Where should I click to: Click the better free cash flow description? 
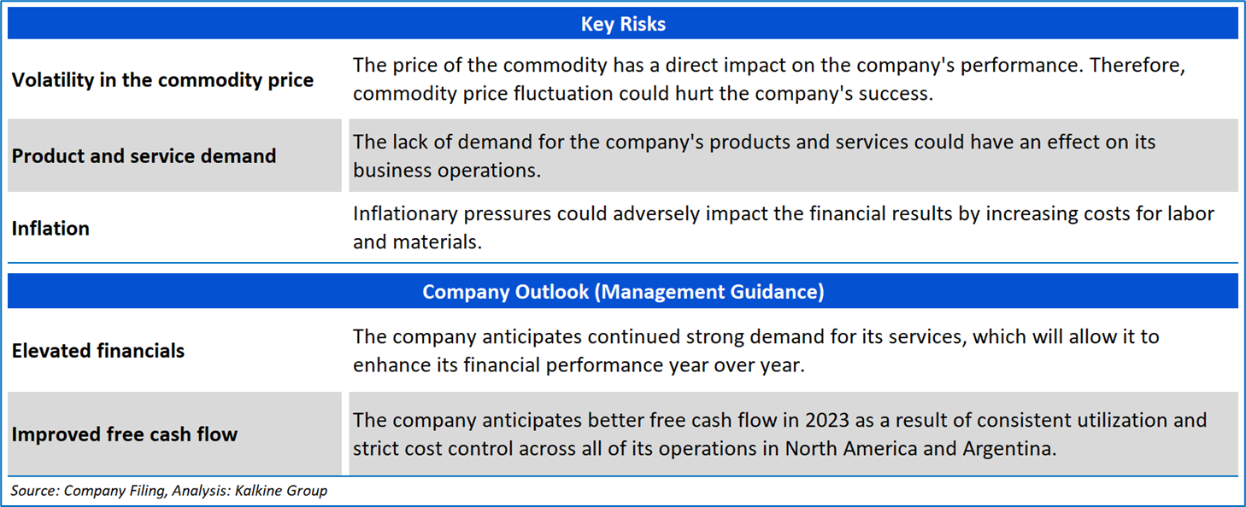pyautogui.click(x=779, y=434)
